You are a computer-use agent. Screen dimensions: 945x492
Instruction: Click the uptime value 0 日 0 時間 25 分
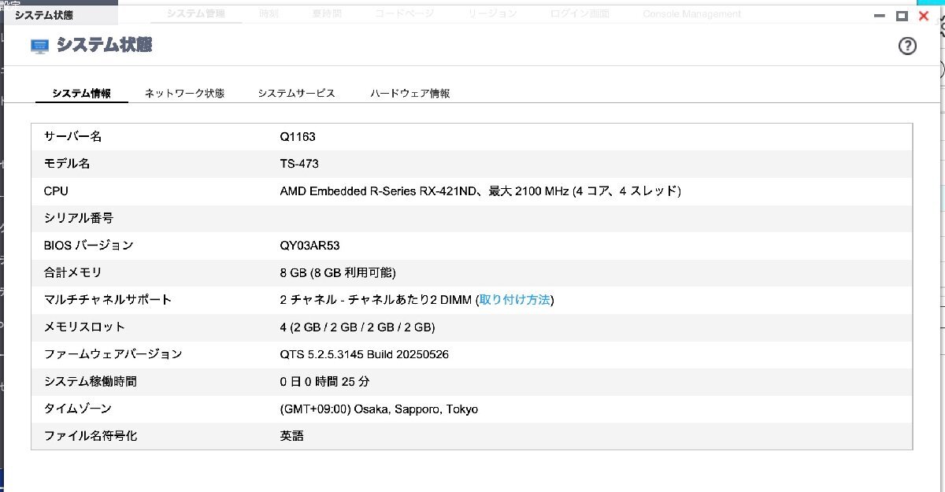[324, 382]
